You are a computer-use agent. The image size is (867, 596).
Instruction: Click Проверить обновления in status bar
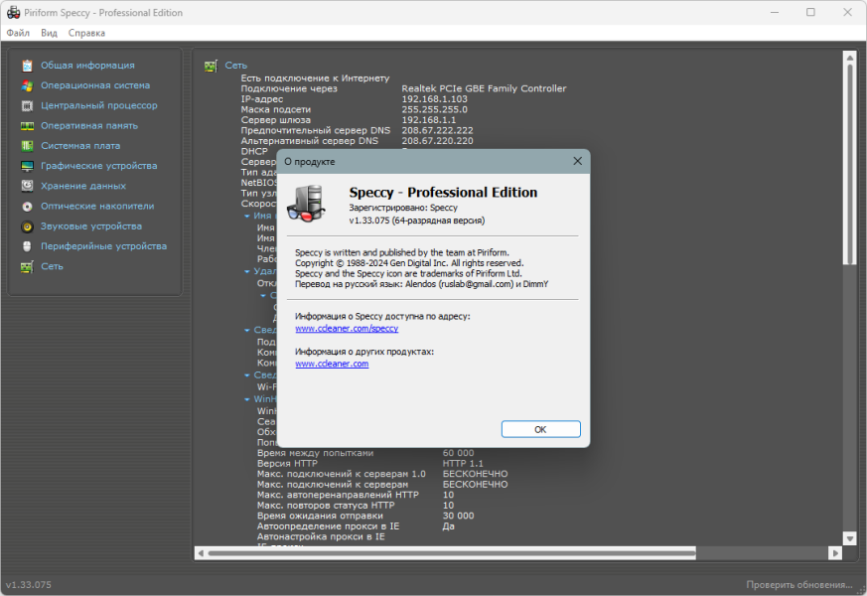point(799,584)
